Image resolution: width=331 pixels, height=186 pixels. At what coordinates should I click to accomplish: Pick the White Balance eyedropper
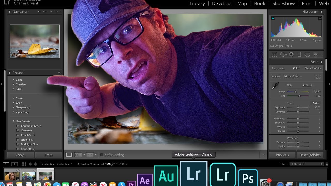(x=275, y=86)
